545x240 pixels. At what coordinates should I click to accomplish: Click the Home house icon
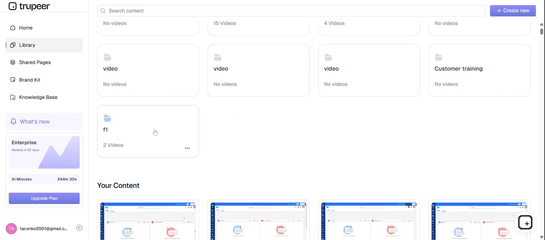click(13, 28)
